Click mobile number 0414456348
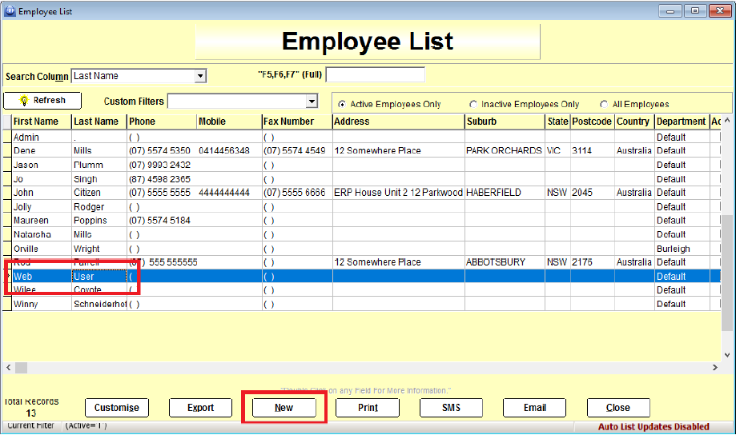Viewport: 736px width, 435px height. click(x=229, y=150)
